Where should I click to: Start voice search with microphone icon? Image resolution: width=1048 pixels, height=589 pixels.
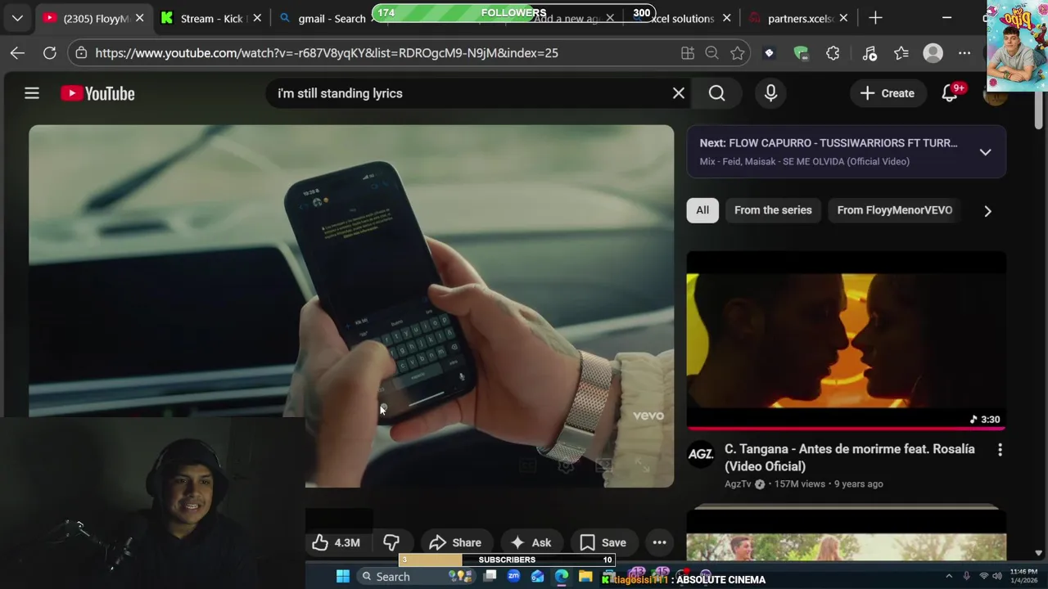pyautogui.click(x=770, y=93)
